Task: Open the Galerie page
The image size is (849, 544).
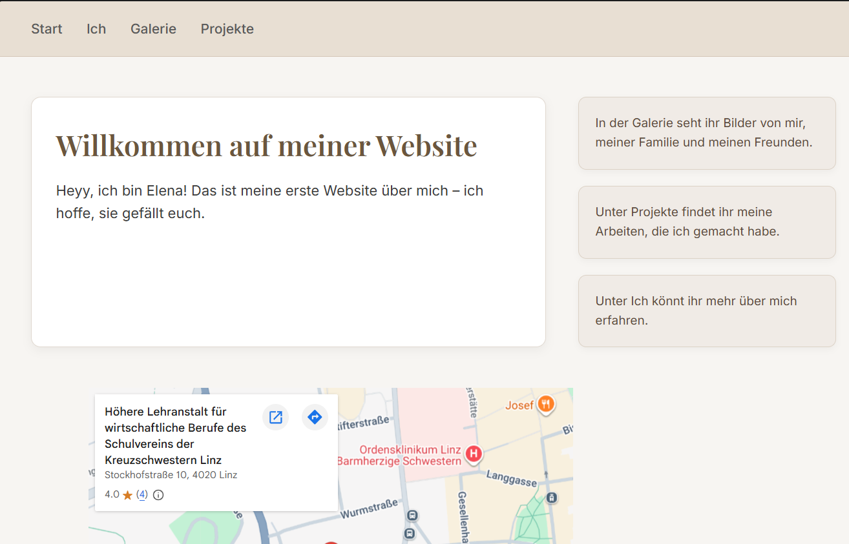Action: point(153,29)
